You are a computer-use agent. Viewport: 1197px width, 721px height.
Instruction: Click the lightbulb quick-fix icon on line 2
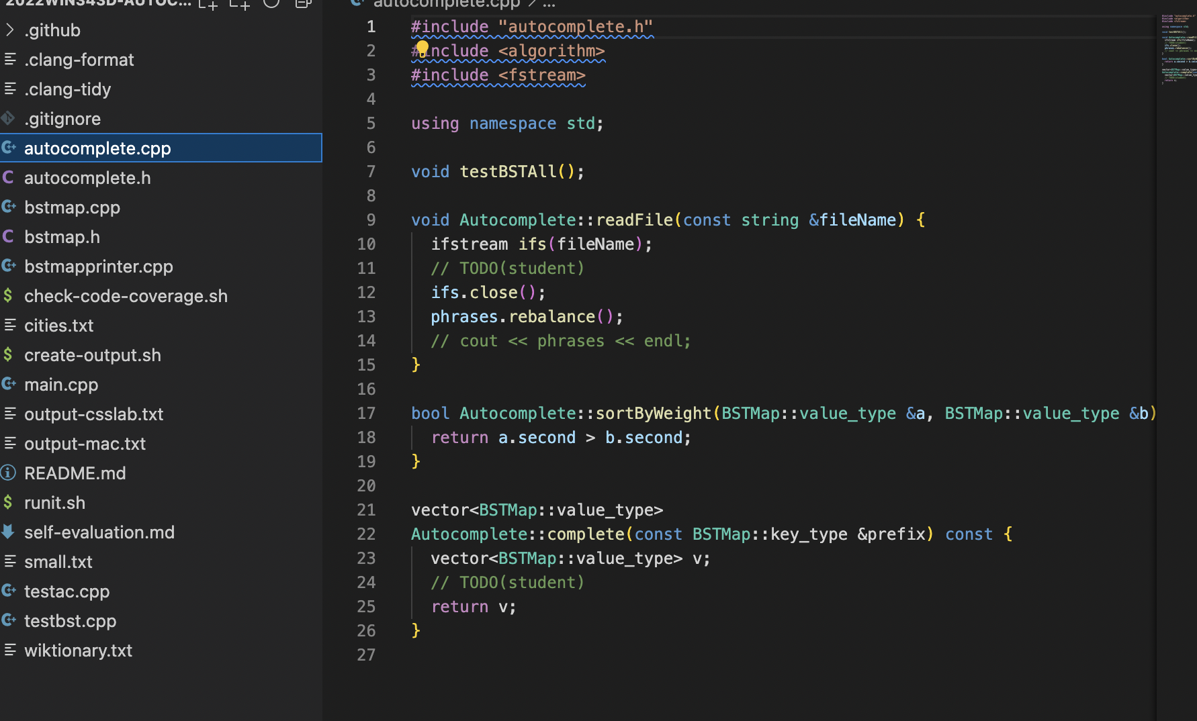click(x=422, y=48)
